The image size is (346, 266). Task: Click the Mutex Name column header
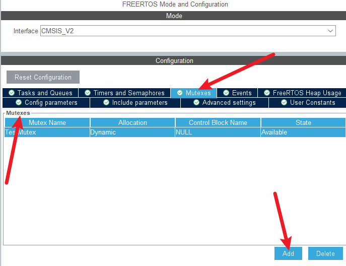(47, 122)
